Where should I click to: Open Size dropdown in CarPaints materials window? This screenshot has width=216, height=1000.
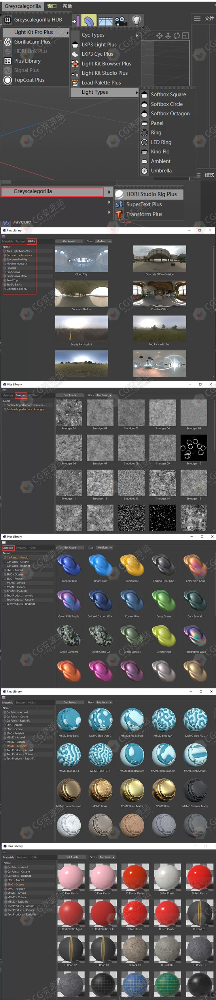point(105,548)
